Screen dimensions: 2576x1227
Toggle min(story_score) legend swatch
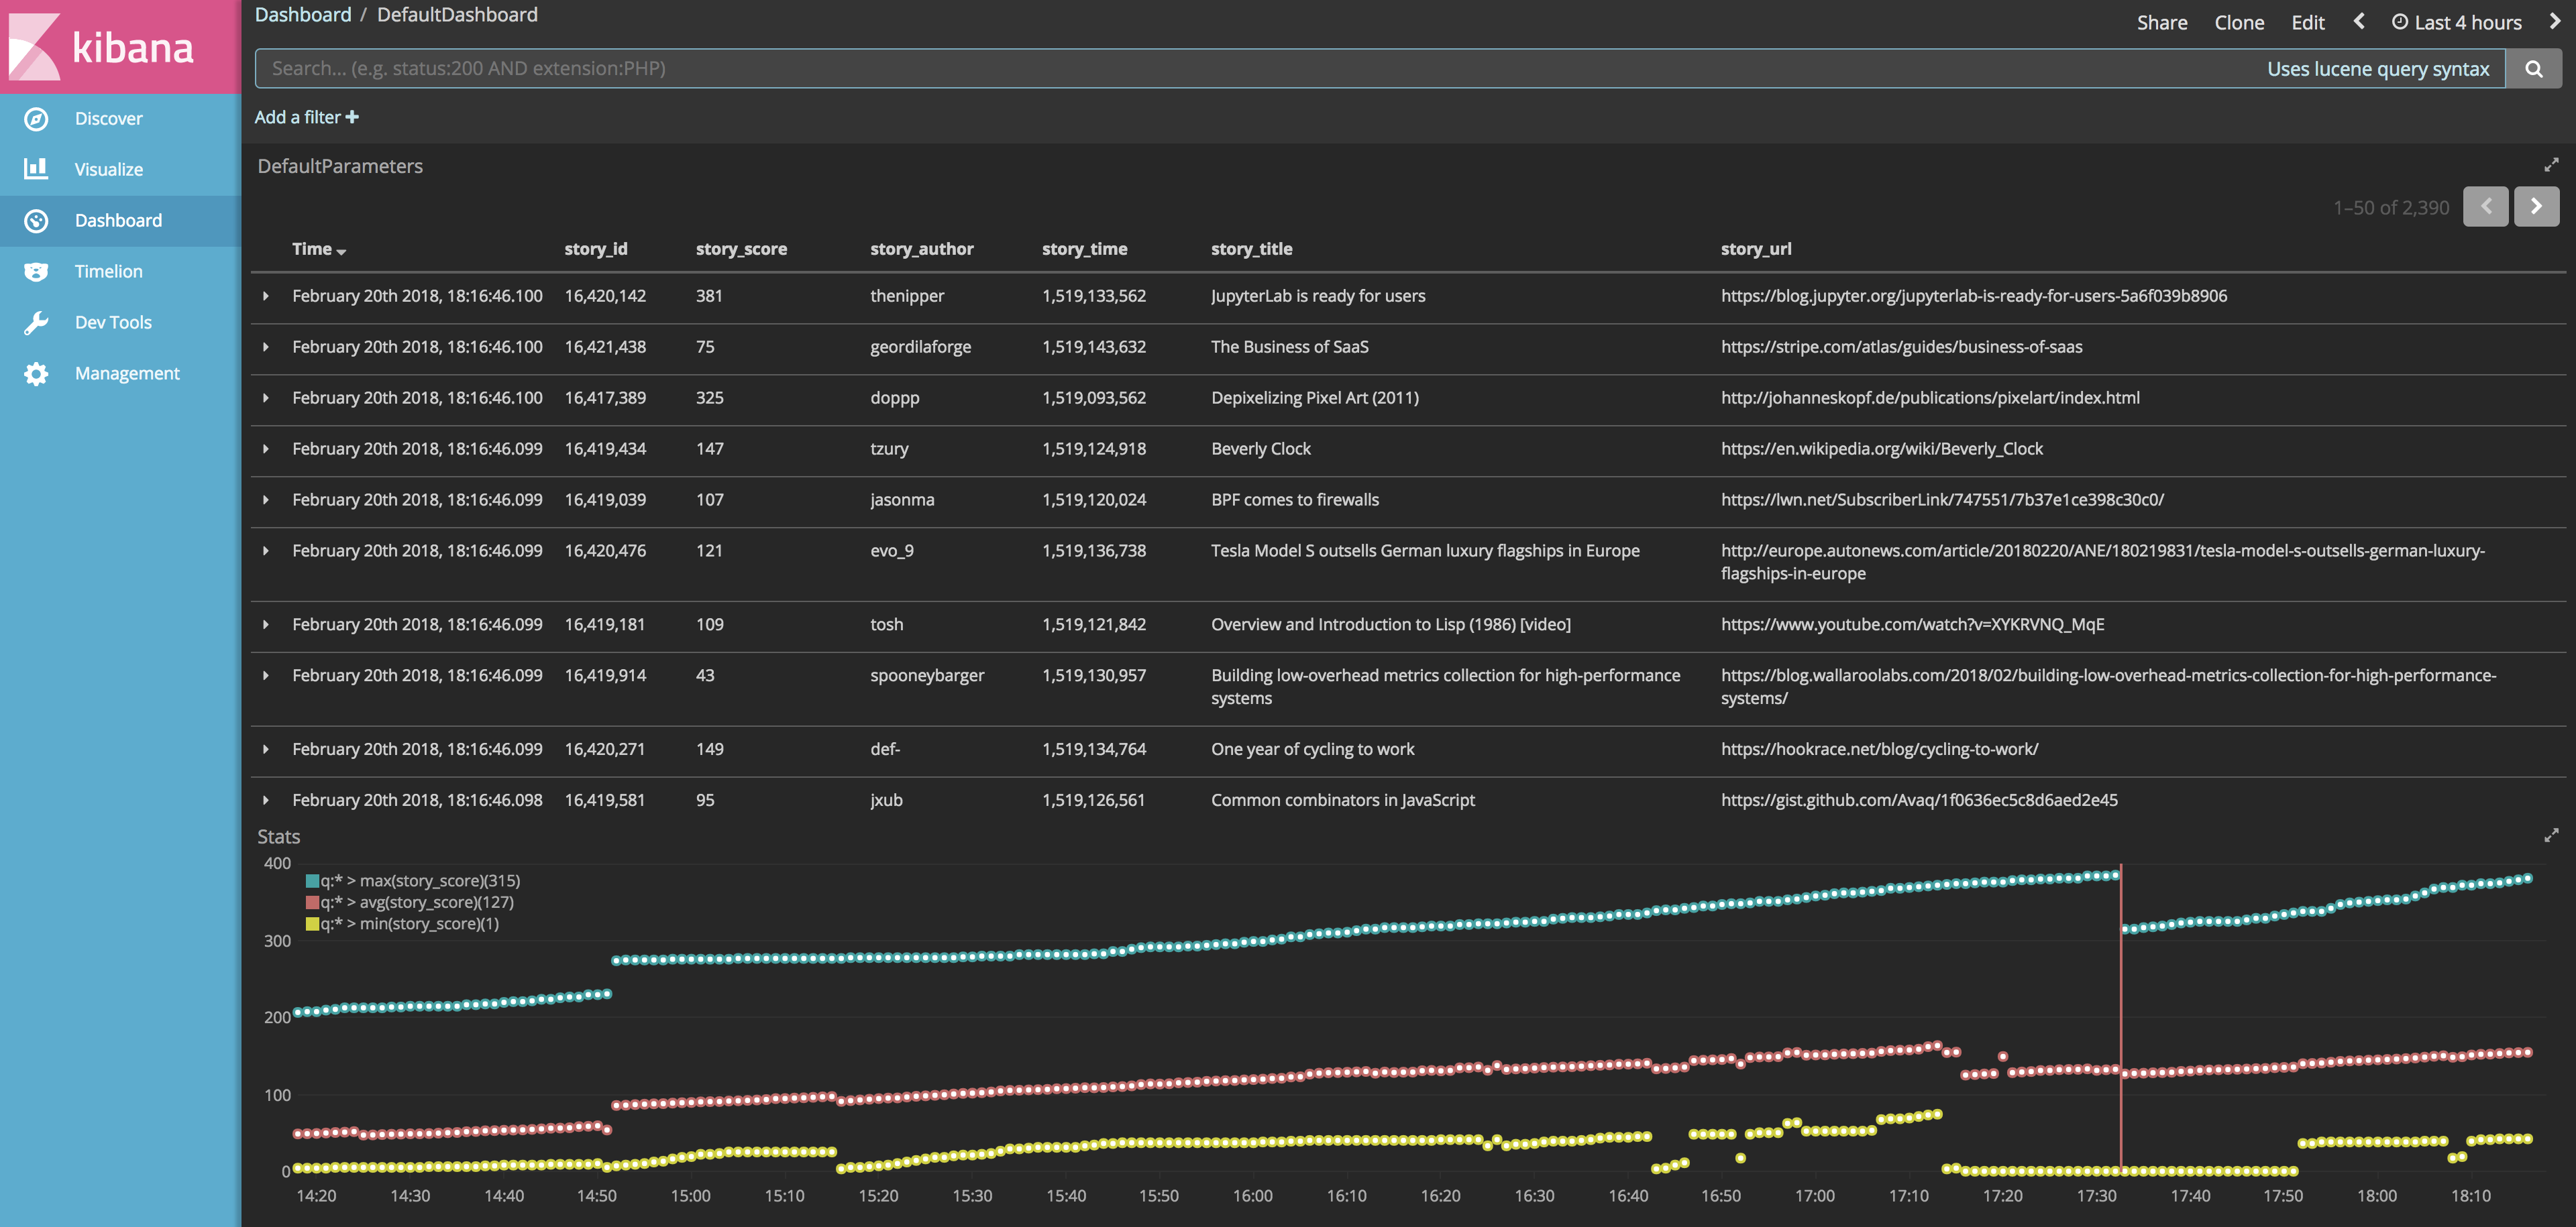pos(312,924)
